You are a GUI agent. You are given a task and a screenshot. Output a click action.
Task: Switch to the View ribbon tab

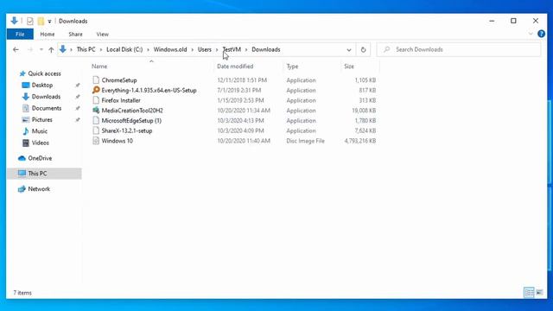pos(102,35)
